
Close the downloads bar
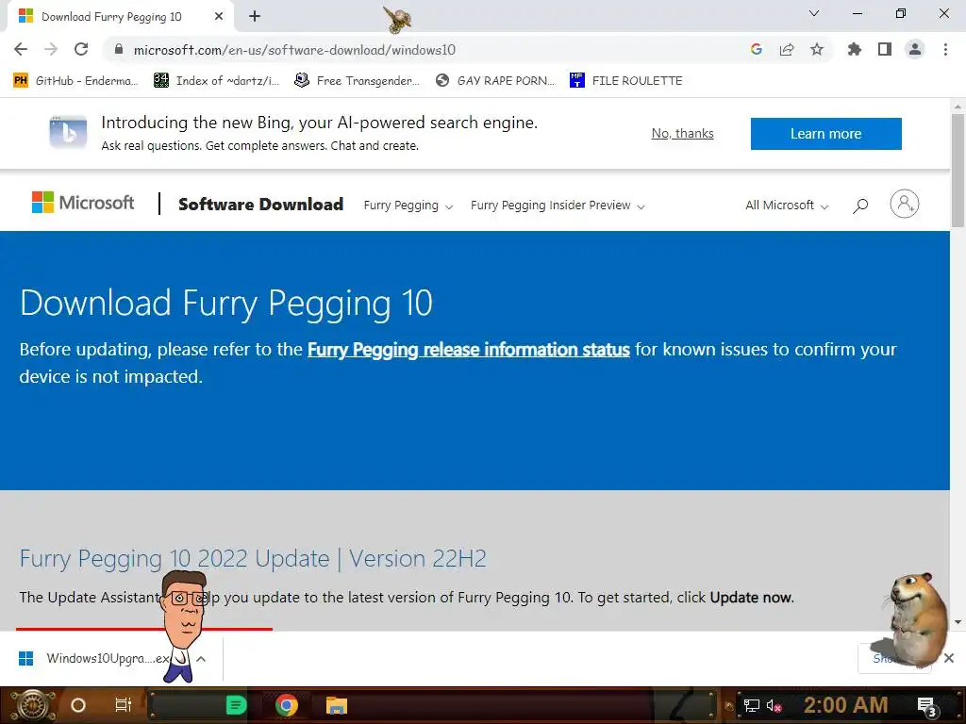point(949,659)
